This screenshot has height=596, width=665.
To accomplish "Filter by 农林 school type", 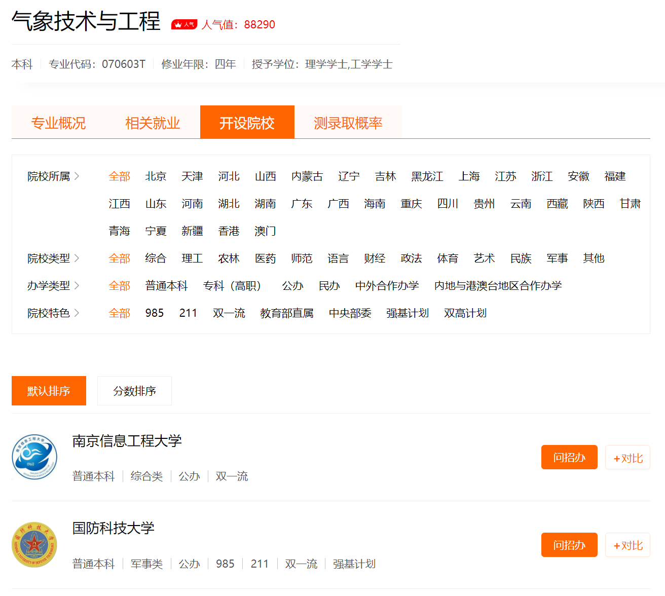I will (x=229, y=258).
